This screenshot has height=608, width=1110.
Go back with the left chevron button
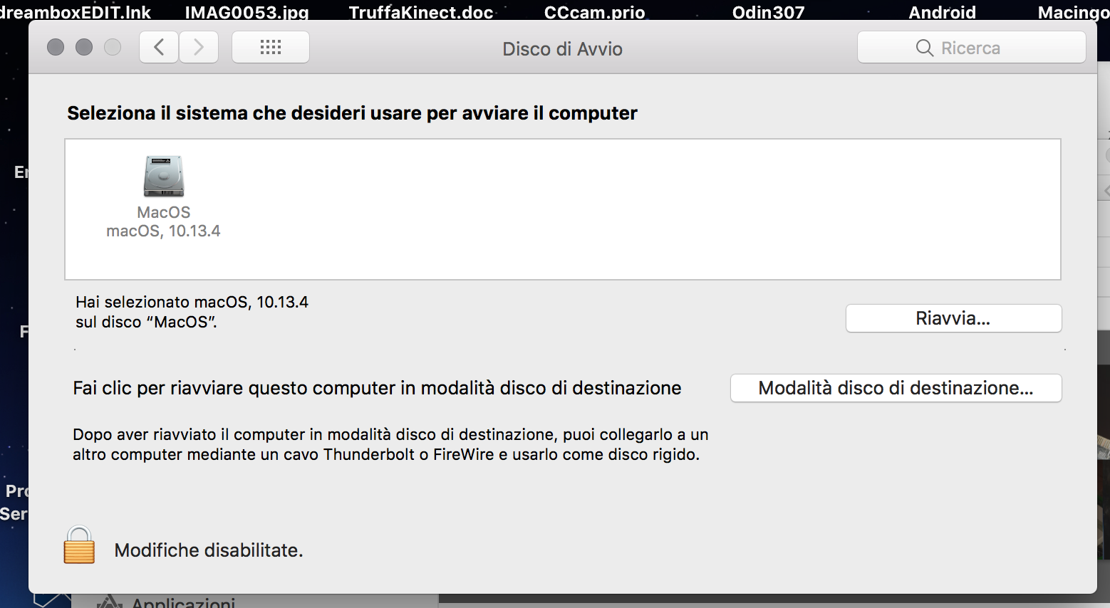pyautogui.click(x=159, y=48)
